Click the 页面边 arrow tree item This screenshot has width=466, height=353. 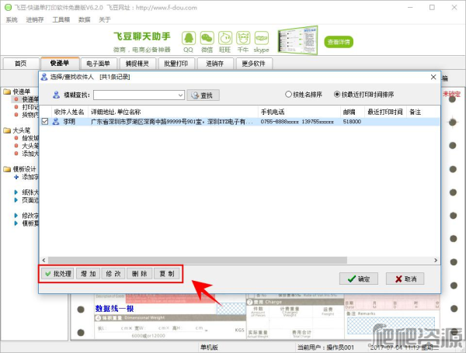pyautogui.click(x=26, y=200)
